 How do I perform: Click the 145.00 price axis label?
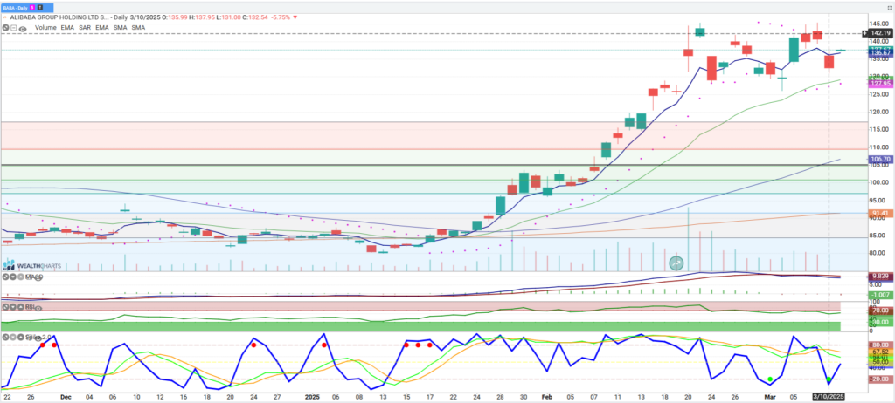pos(879,24)
